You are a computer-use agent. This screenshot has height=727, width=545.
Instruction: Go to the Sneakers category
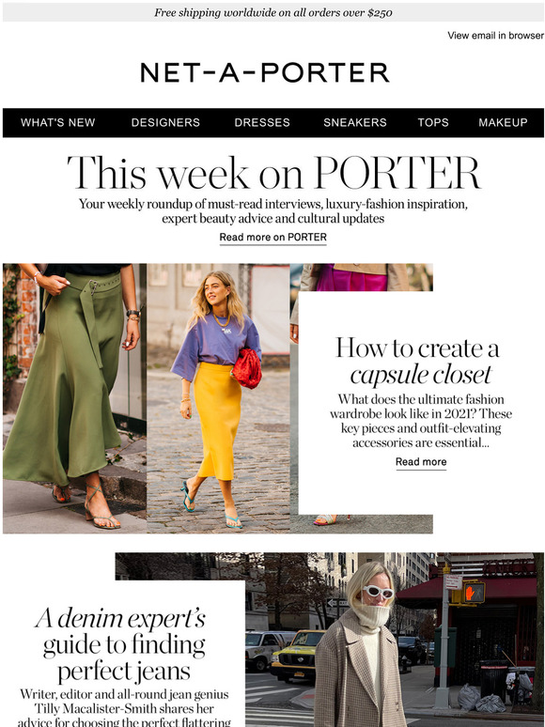click(x=355, y=122)
